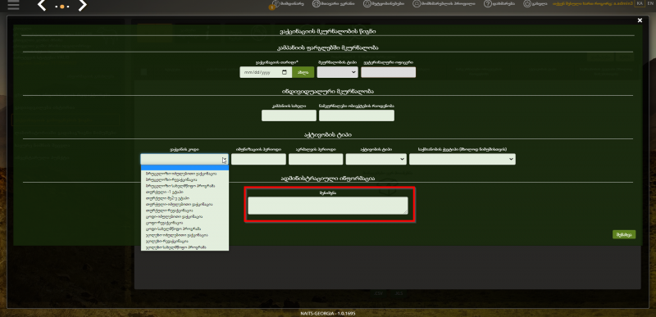The height and width of the screenshot is (317, 656).
Task: Click the admin username link in top bar
Action: tap(592, 3)
